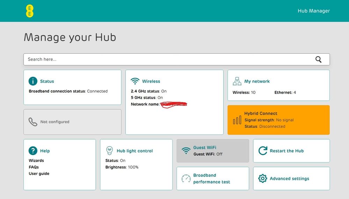Click the Wireless wifi icon
This screenshot has height=199, width=349.
(135, 81)
